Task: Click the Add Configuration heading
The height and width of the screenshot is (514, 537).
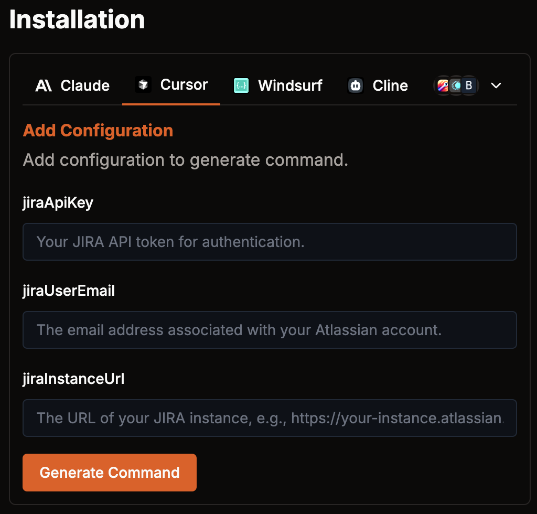Action: [98, 131]
